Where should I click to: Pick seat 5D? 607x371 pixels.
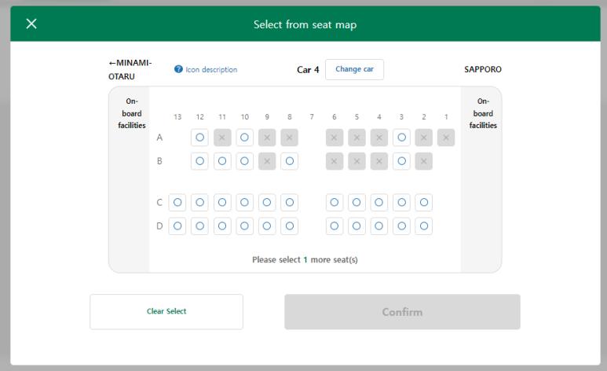pyautogui.click(x=357, y=226)
